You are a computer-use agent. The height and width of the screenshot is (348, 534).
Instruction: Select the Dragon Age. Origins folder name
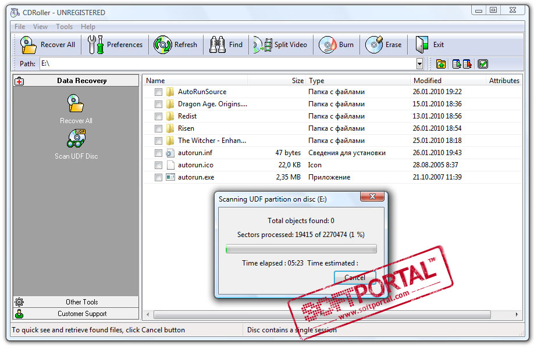coord(212,104)
